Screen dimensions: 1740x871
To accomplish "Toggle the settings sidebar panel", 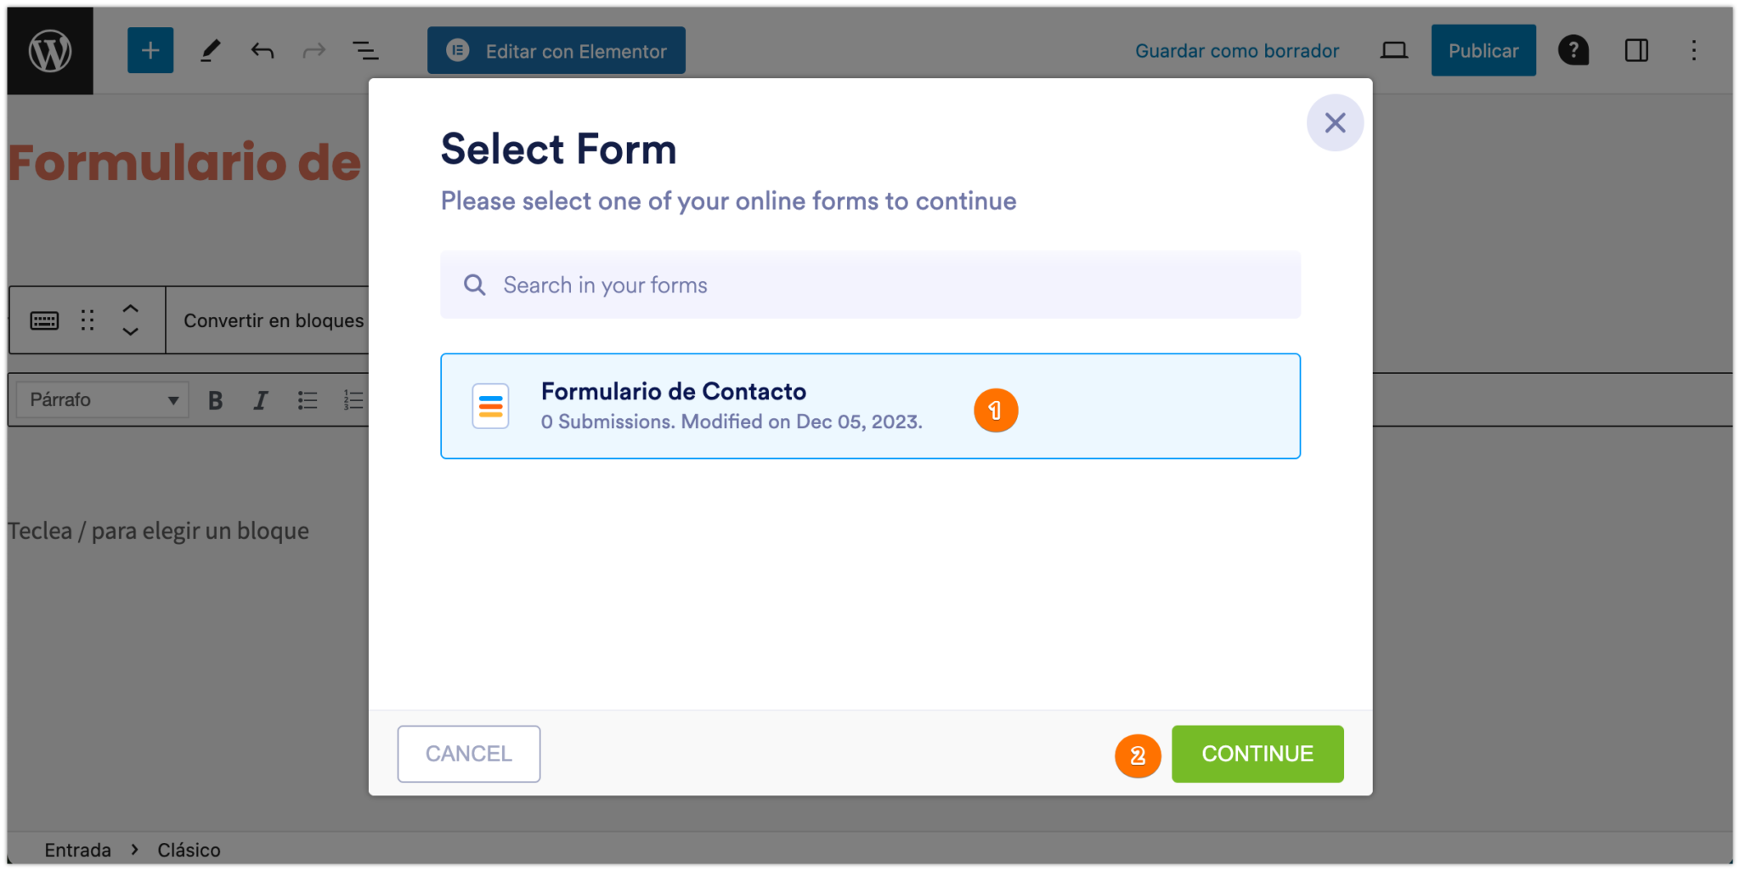I will pyautogui.click(x=1635, y=49).
